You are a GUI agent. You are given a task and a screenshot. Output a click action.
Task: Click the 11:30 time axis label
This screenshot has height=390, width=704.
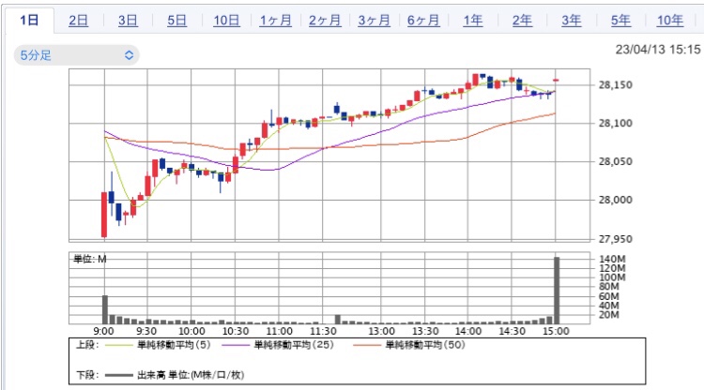click(x=323, y=331)
